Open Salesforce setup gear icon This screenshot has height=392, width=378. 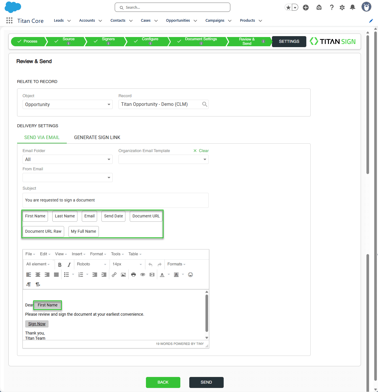[x=342, y=8]
